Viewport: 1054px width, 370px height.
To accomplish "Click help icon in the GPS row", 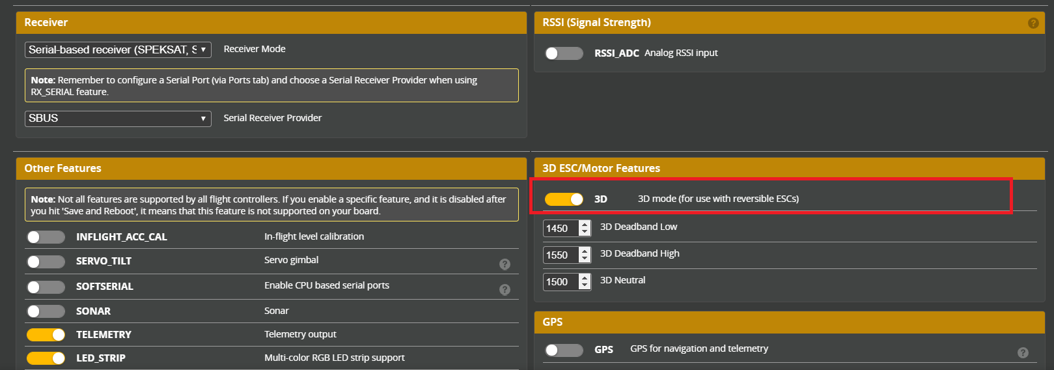I will 1023,352.
